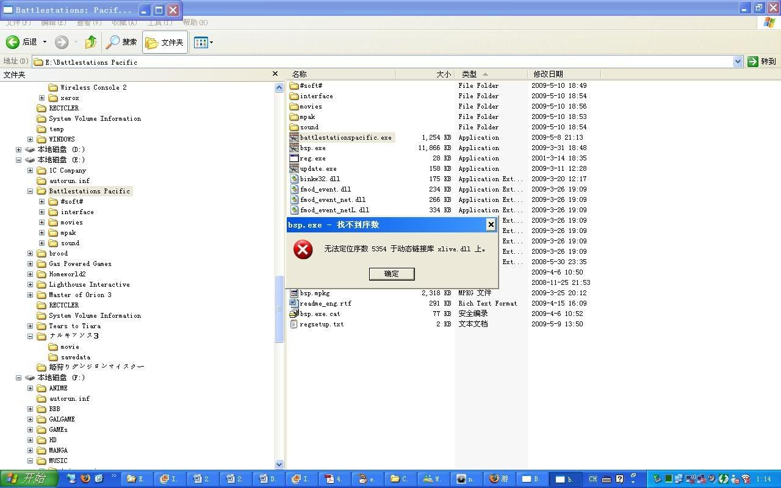Viewport: 781px width, 488px height.
Task: Select the update.exe application icon
Action: coord(294,169)
